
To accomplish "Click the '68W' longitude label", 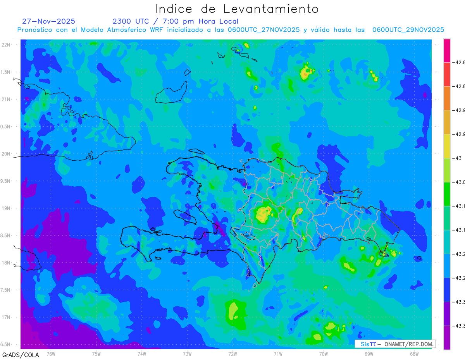I will 414,354.
